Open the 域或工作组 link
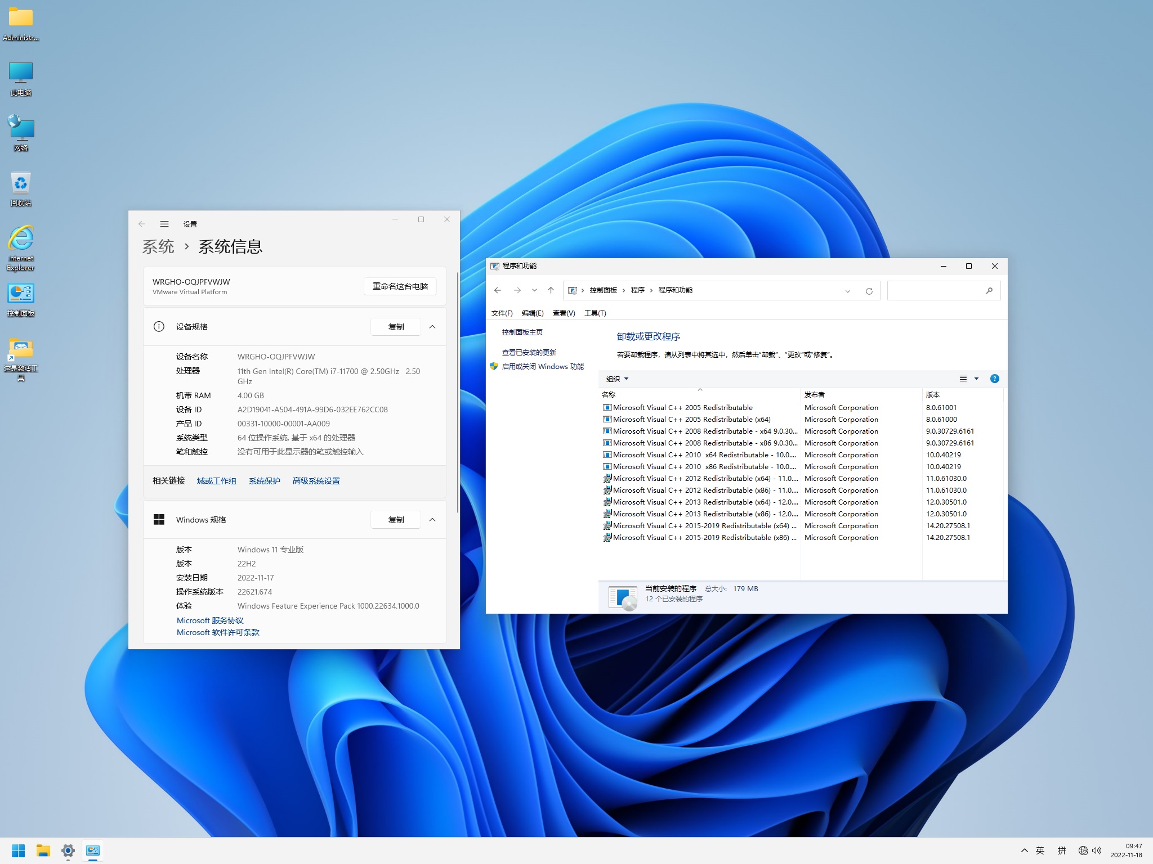Image resolution: width=1153 pixels, height=864 pixels. pyautogui.click(x=217, y=481)
